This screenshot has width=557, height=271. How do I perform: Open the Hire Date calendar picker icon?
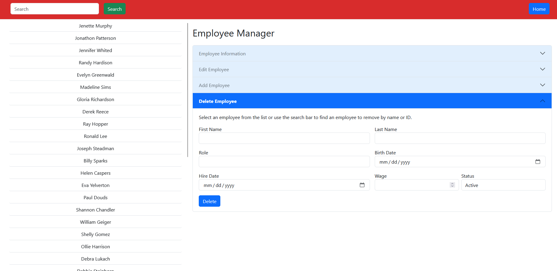[362, 185]
